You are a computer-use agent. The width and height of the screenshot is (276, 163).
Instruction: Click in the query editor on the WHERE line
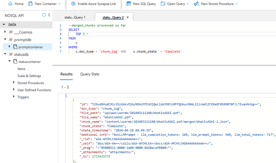pyautogui.click(x=73, y=47)
